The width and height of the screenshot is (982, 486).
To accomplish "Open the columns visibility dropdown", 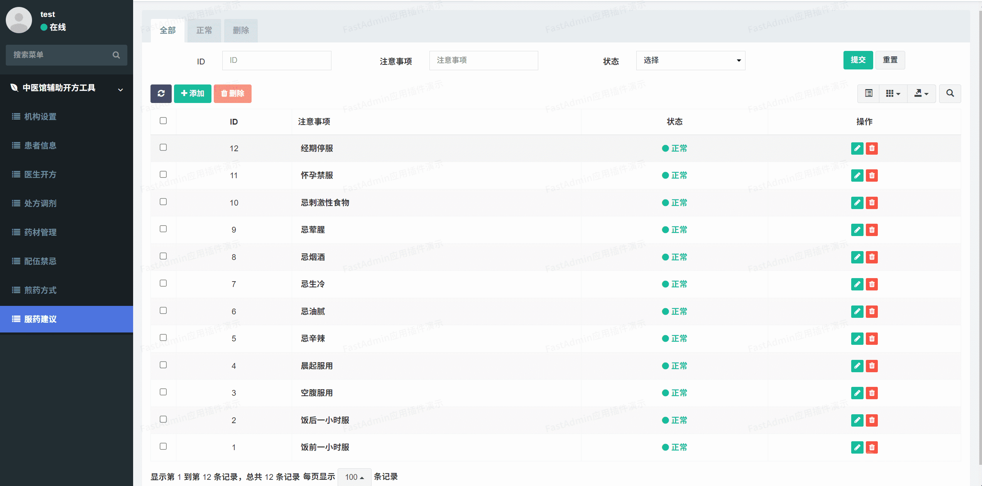I will (x=893, y=93).
